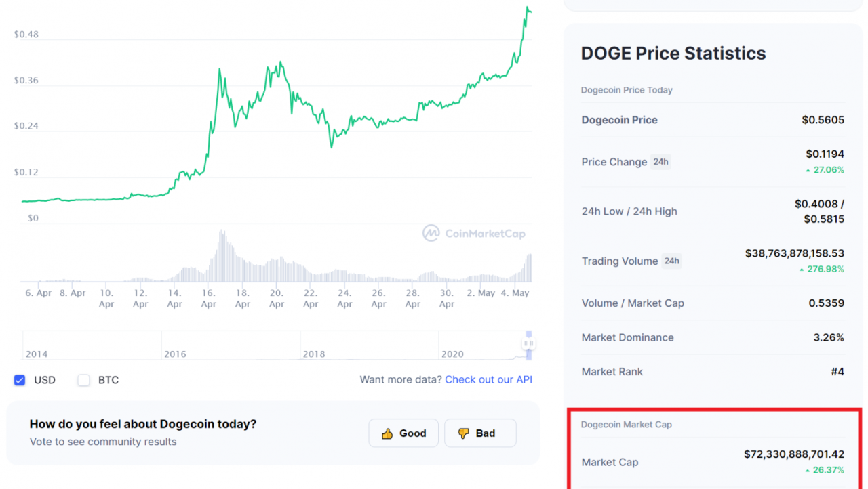Image resolution: width=868 pixels, height=489 pixels.
Task: Enable the BTC currency checkbox
Action: 83,380
